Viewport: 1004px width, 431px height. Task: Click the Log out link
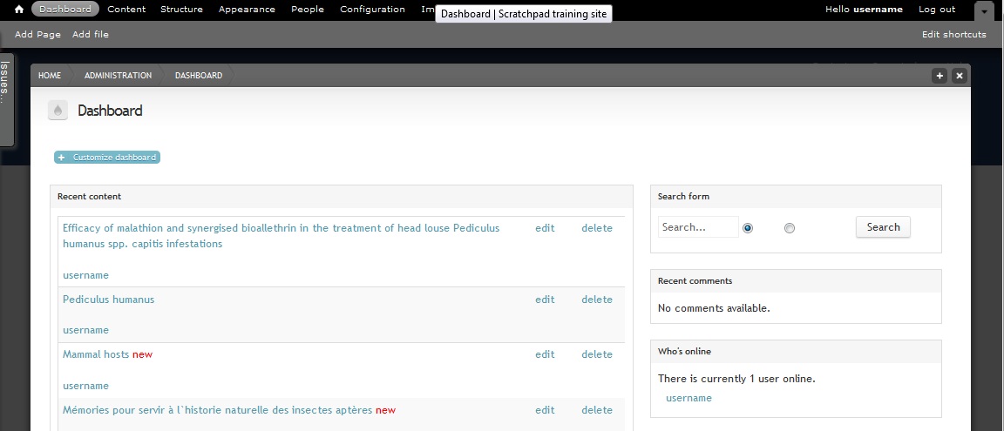click(x=937, y=10)
